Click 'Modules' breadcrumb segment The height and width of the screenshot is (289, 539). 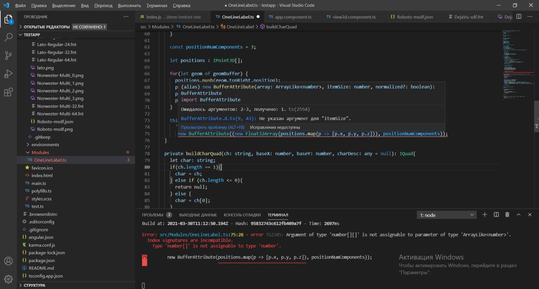click(160, 27)
